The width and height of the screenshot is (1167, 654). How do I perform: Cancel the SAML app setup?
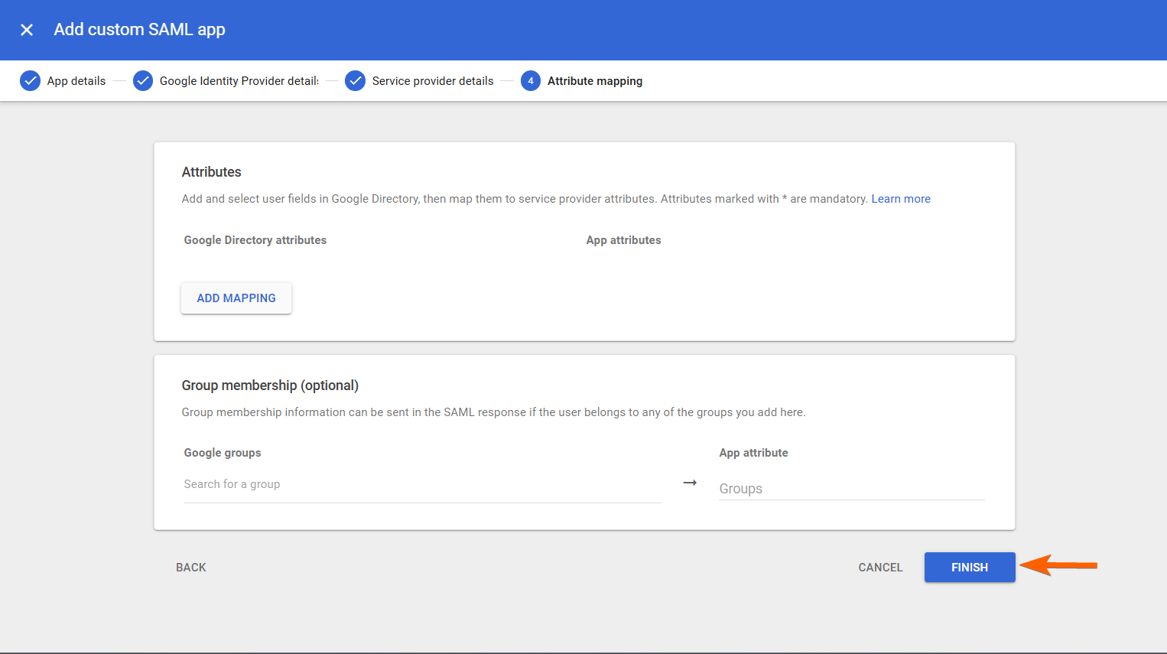tap(880, 568)
